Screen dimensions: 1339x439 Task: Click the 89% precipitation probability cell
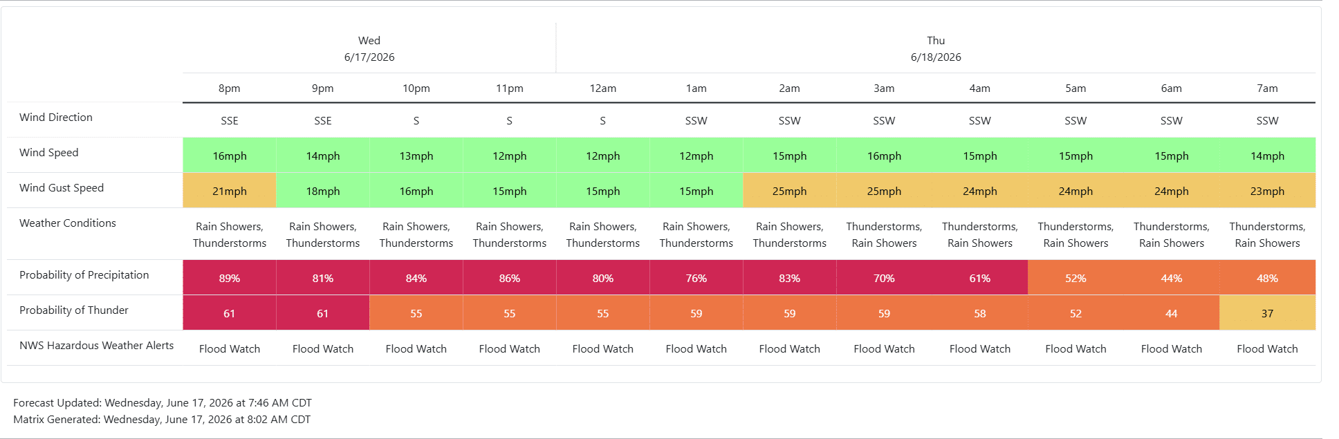tap(229, 278)
